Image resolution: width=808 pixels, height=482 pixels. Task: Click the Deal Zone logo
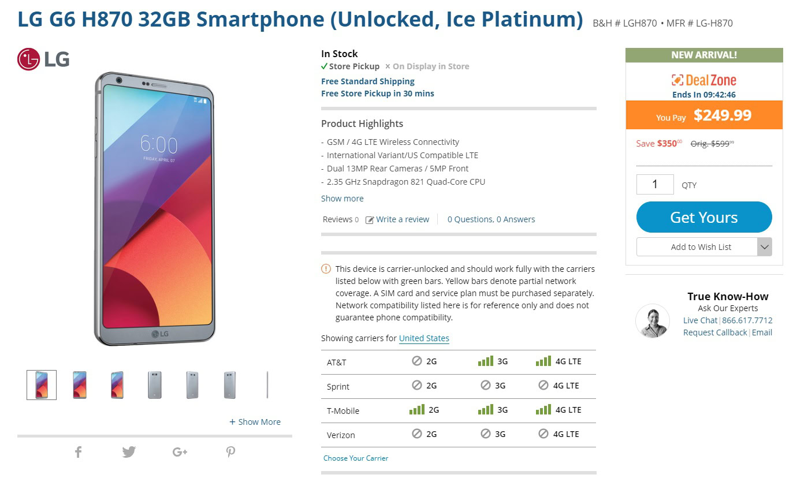[703, 80]
